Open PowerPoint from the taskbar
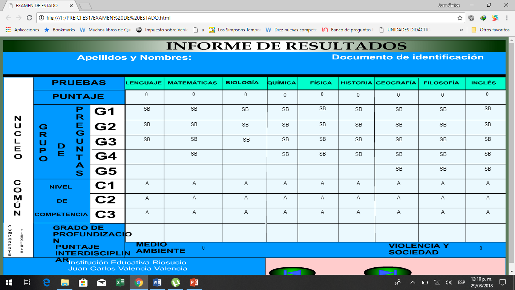Viewport: 515px width, 290px height. click(x=194, y=282)
